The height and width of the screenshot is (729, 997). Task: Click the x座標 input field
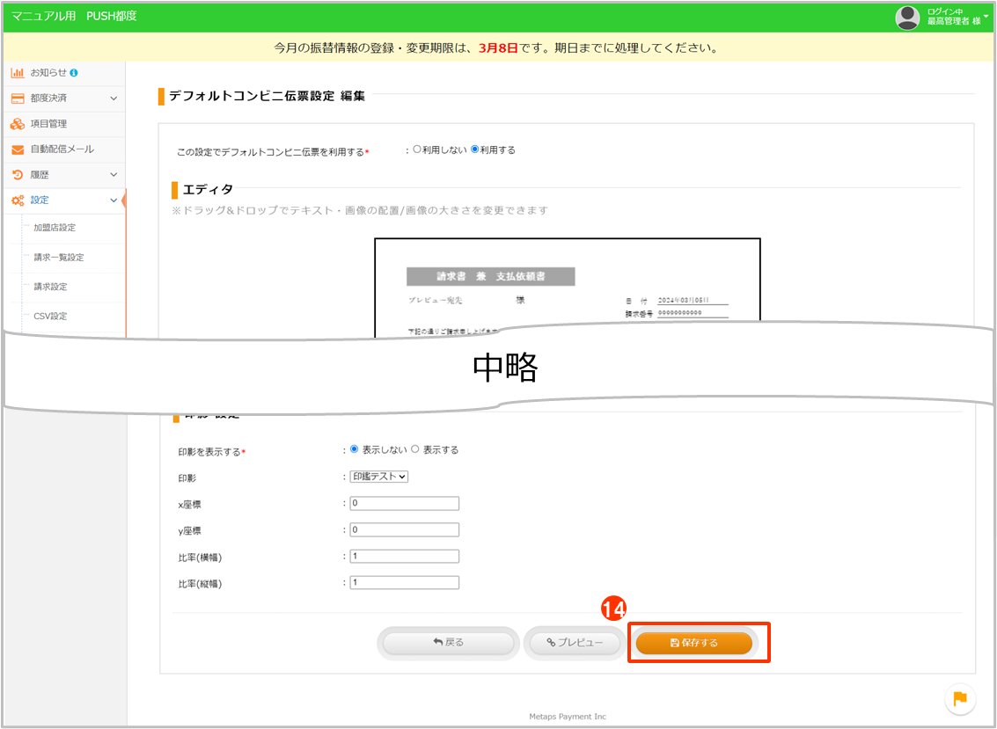pos(404,504)
